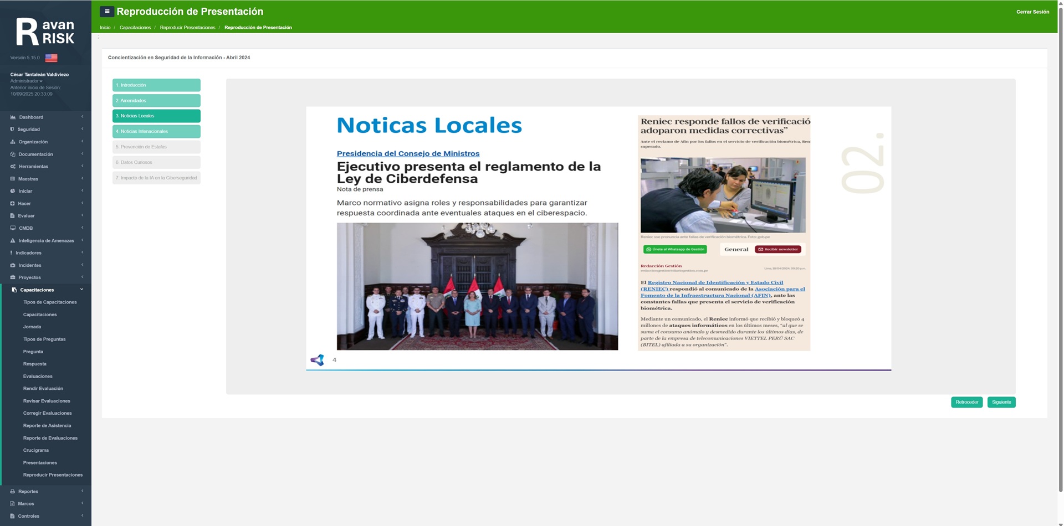The height and width of the screenshot is (526, 1064).
Task: Toggle the hamburger sidebar menu button
Action: [107, 12]
